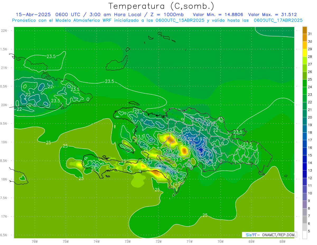This screenshot has width=317, height=245.
Task: Click the "19" contour label on map
Action: [200, 139]
